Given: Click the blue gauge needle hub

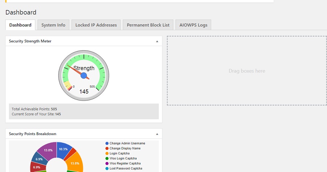Looking at the screenshot, I should coord(84,75).
